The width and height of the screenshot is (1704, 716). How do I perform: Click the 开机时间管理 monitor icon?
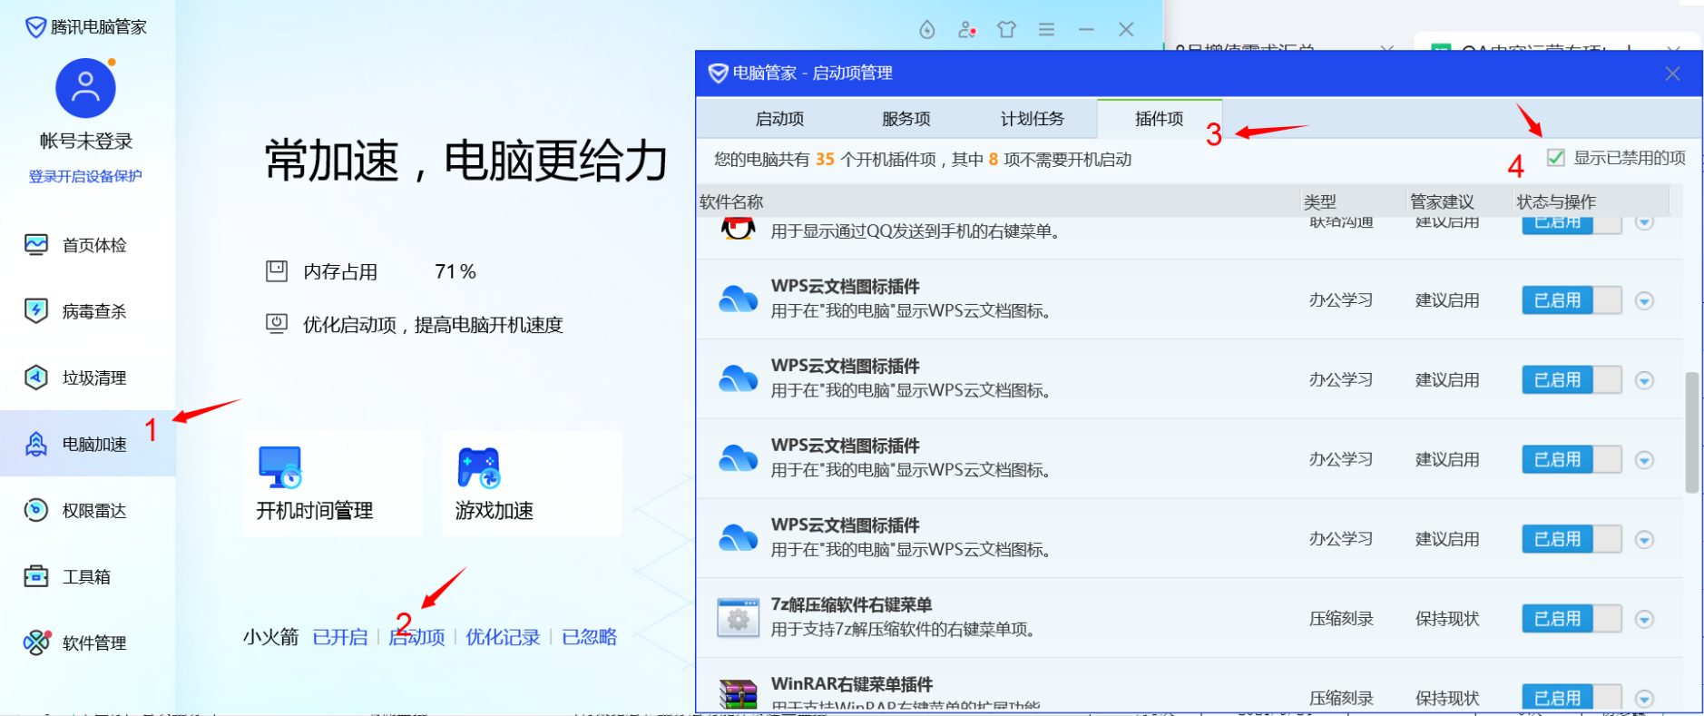click(279, 467)
